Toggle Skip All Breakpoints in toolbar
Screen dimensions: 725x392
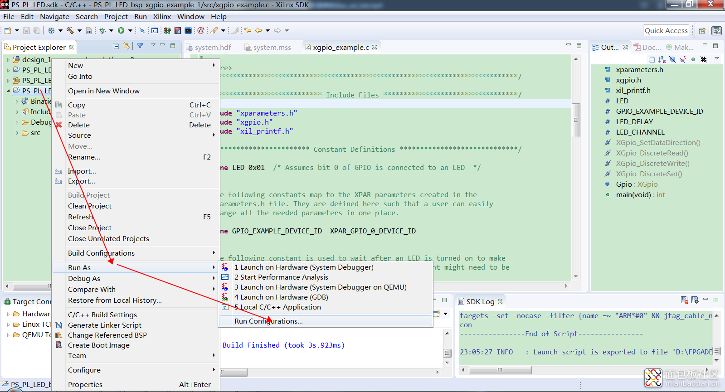tap(142, 30)
